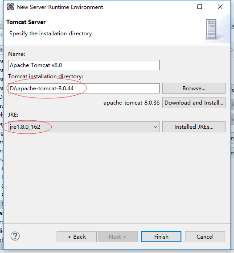Click the server tower wizard image
Screen dimensions: 234x253
(x=211, y=29)
